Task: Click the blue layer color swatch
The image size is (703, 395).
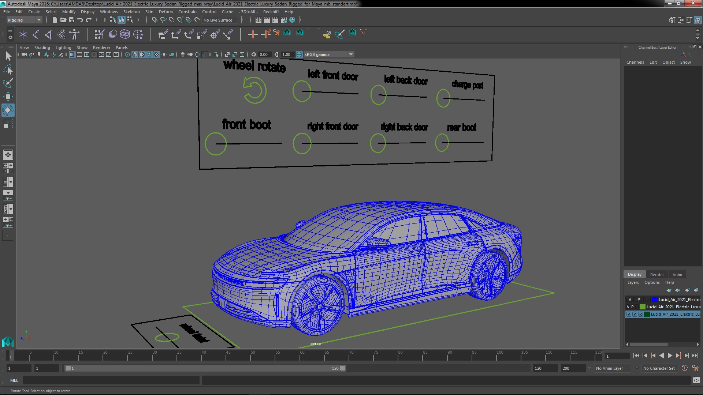Action: pos(654,300)
